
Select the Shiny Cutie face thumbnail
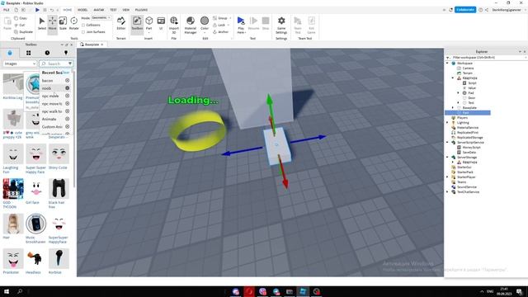click(59, 154)
